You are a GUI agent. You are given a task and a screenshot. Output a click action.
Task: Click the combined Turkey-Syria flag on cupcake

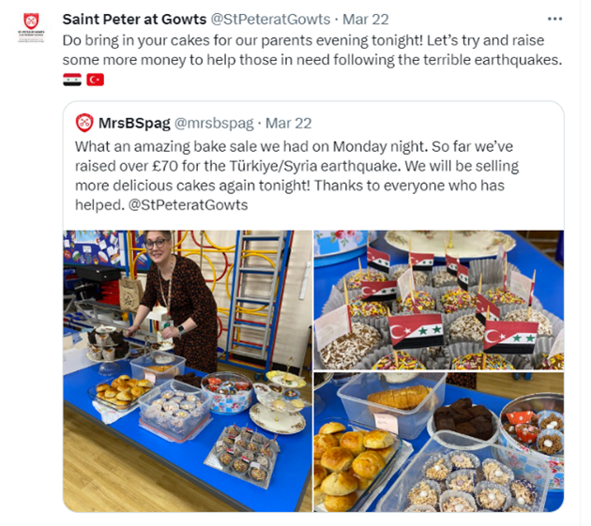coord(416,330)
